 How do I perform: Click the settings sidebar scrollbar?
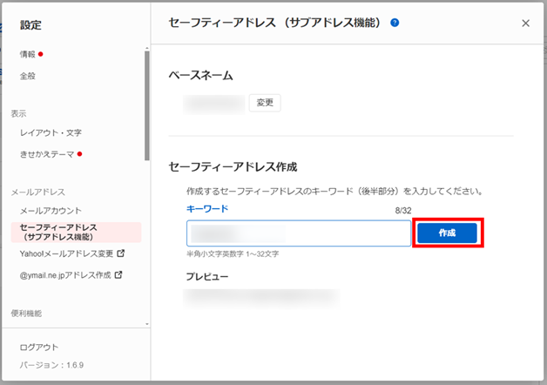(x=147, y=105)
